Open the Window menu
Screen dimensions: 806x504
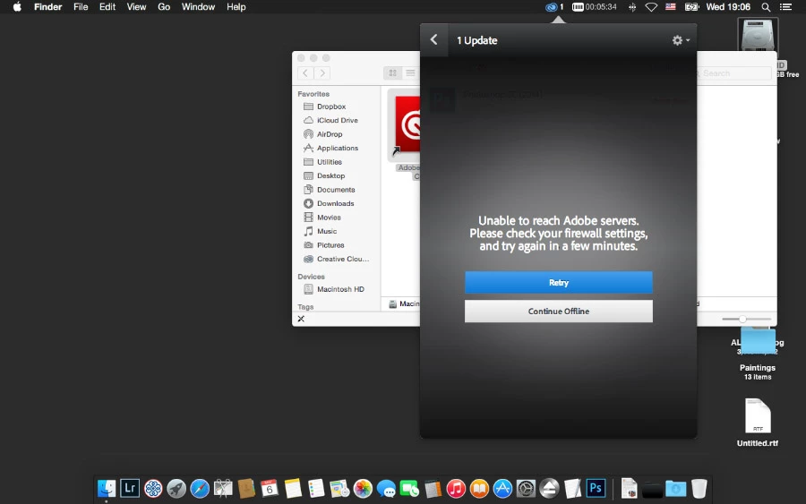(198, 7)
